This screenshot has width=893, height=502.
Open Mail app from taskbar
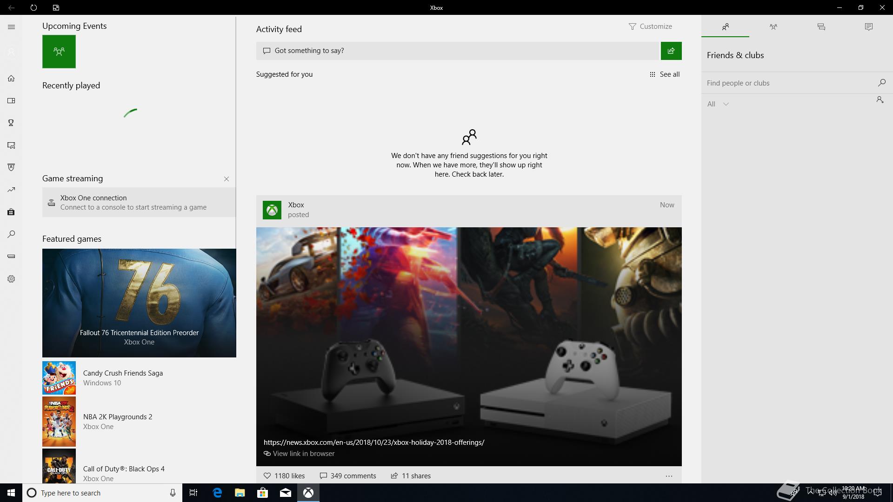[x=285, y=493]
